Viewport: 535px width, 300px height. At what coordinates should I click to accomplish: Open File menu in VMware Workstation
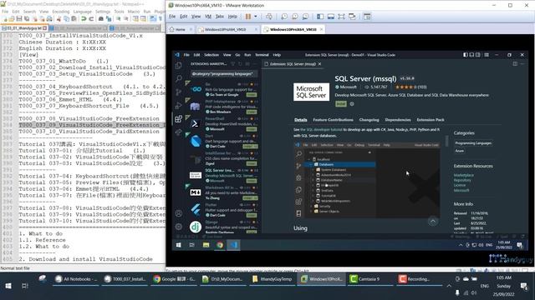[x=172, y=17]
